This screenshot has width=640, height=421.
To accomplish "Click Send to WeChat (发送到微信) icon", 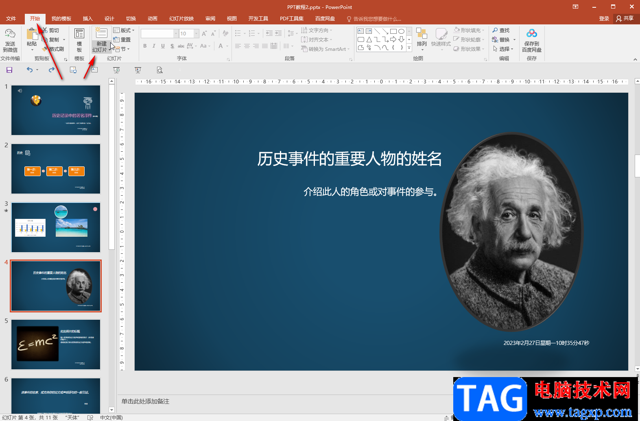I will coord(10,34).
